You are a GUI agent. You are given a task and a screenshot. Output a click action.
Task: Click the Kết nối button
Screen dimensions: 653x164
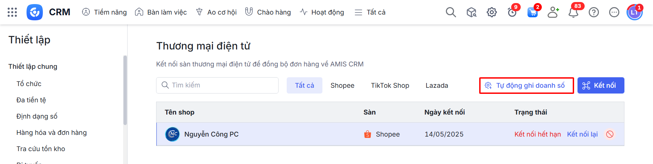(x=601, y=85)
